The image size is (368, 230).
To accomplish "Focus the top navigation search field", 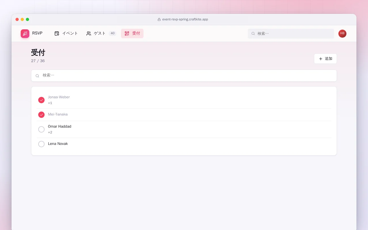I will coord(291,33).
